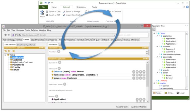Open the Quick Access toolbar dropdown arrow
This screenshot has width=190, height=111.
[52, 3]
